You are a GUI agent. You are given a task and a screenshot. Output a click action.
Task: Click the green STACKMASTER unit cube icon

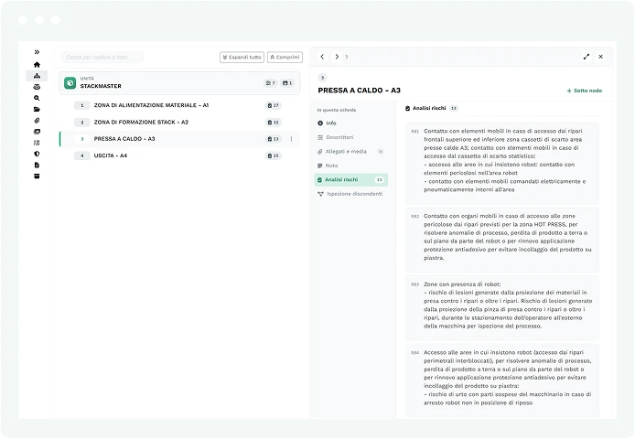click(70, 83)
